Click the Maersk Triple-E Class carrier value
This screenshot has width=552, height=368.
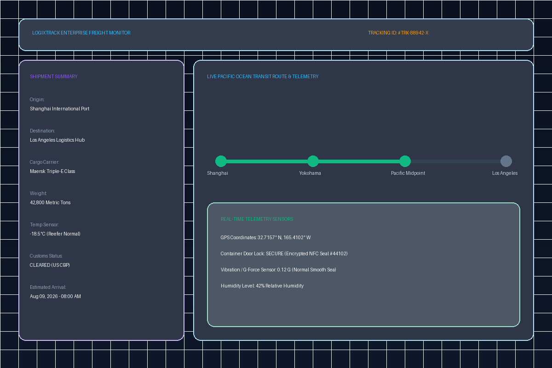pos(52,171)
